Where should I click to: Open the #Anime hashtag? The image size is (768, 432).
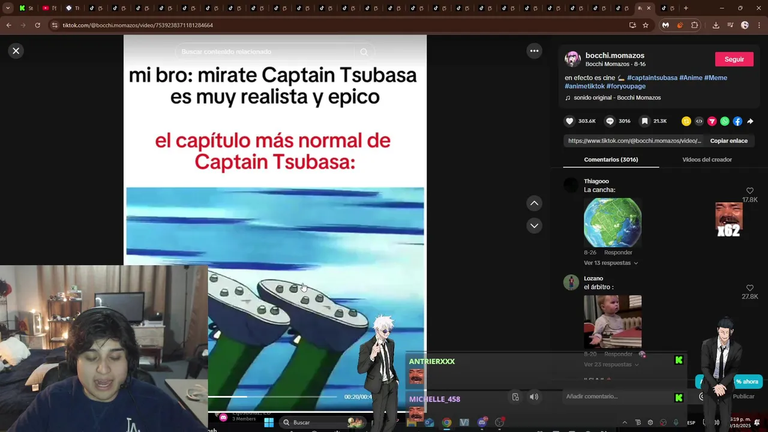(x=691, y=78)
